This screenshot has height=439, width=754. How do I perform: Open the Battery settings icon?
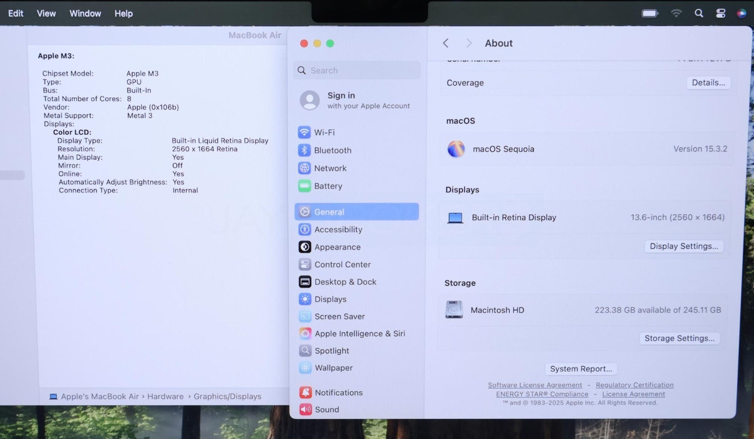pos(304,186)
